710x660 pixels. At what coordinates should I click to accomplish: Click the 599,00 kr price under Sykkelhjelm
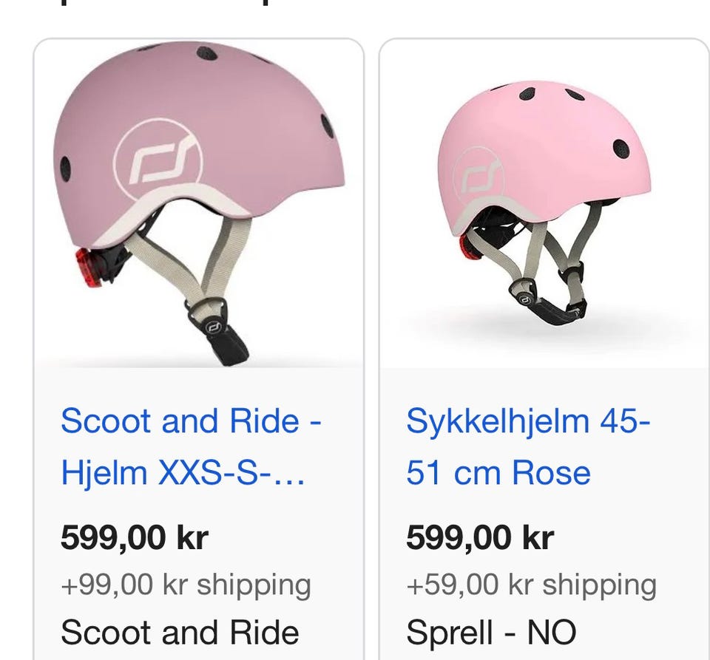tap(480, 538)
